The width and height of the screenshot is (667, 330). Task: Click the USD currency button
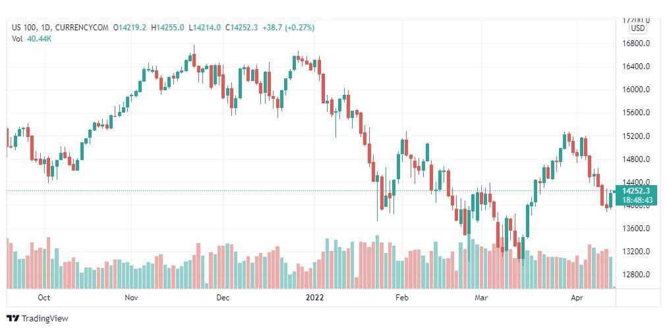(638, 28)
